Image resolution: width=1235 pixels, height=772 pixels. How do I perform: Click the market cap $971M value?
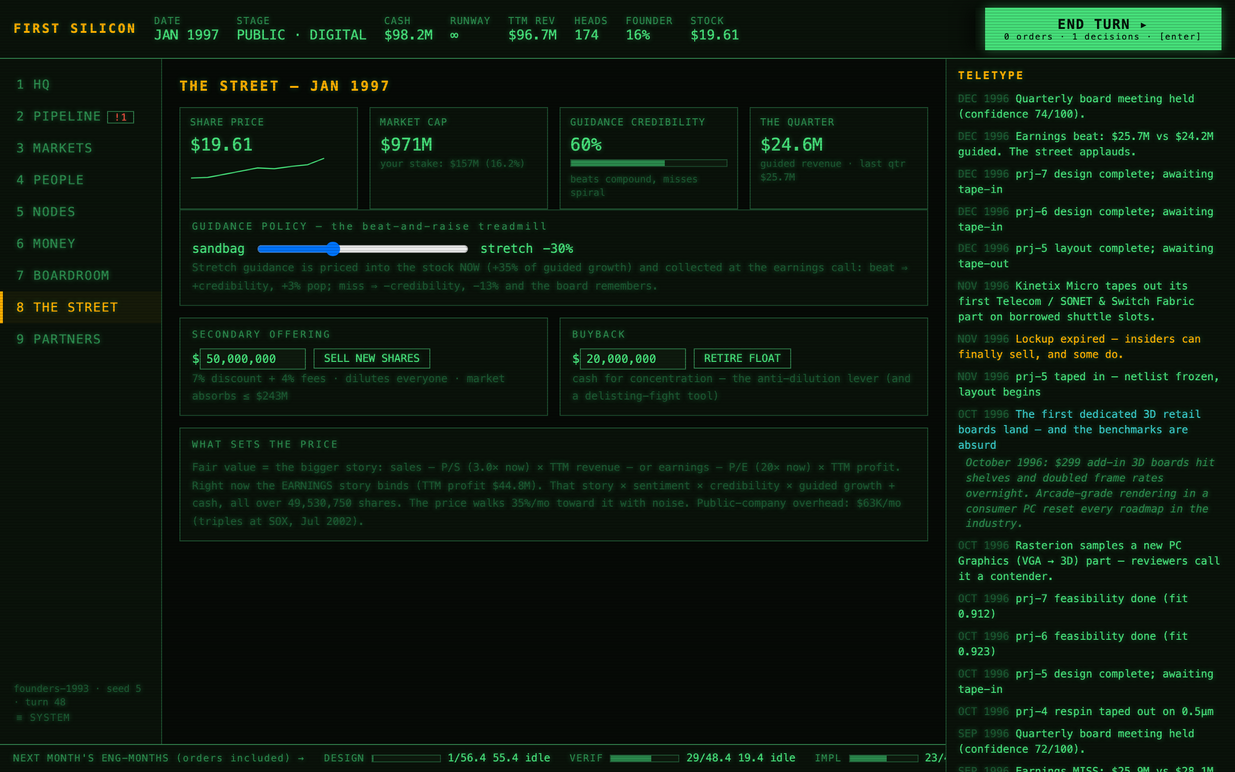(406, 144)
